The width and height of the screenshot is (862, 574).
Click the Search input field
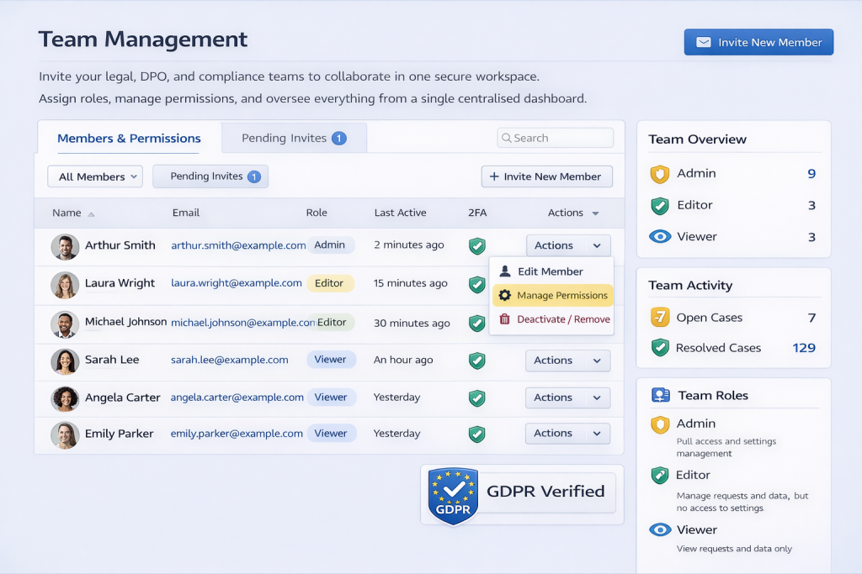click(x=556, y=138)
